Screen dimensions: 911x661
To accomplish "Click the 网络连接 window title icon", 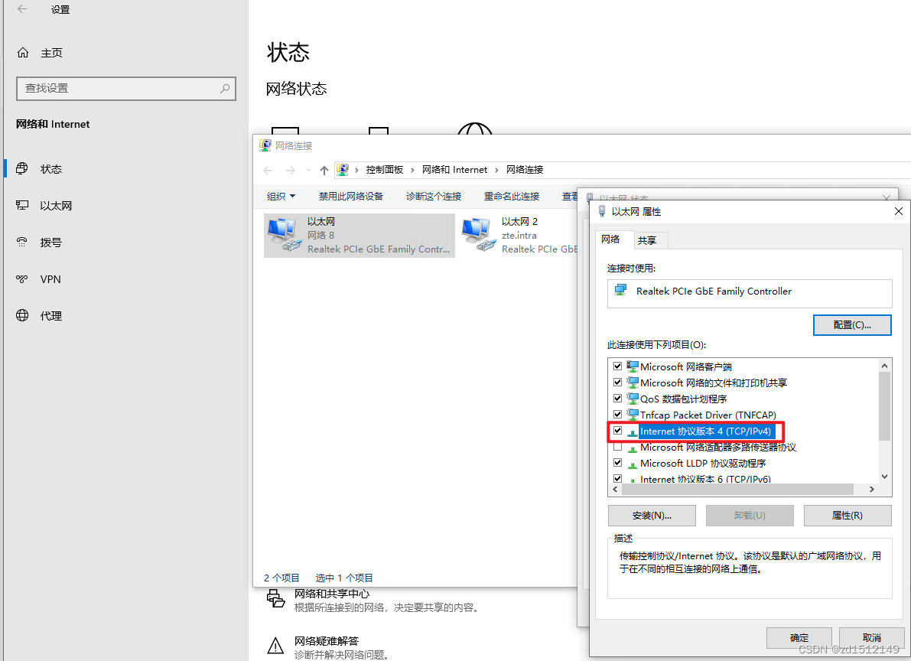I will (265, 145).
